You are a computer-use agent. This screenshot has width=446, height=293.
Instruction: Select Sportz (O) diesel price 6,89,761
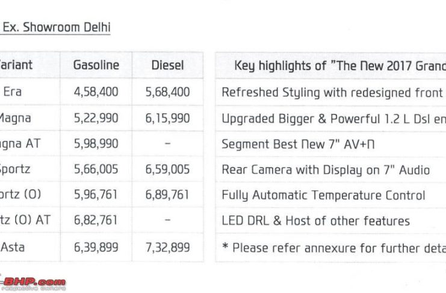(x=167, y=195)
